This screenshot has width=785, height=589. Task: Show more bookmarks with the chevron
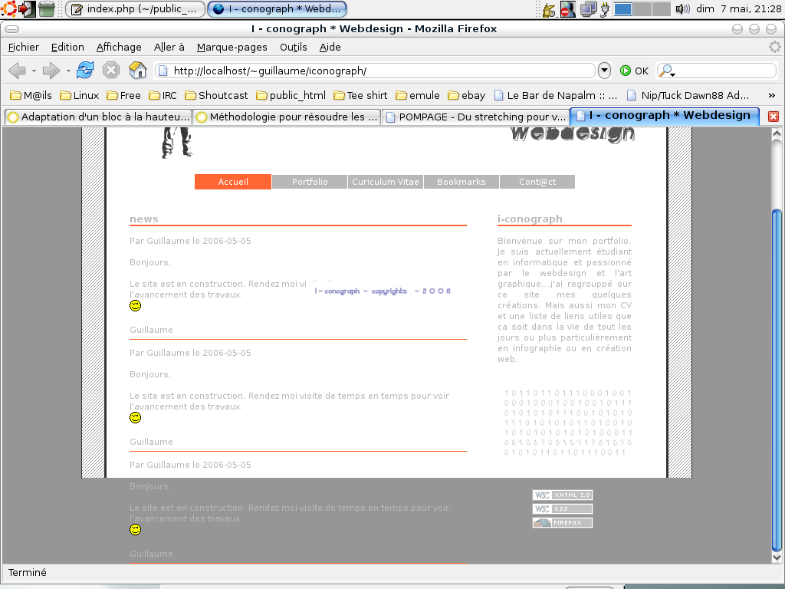[x=771, y=95]
